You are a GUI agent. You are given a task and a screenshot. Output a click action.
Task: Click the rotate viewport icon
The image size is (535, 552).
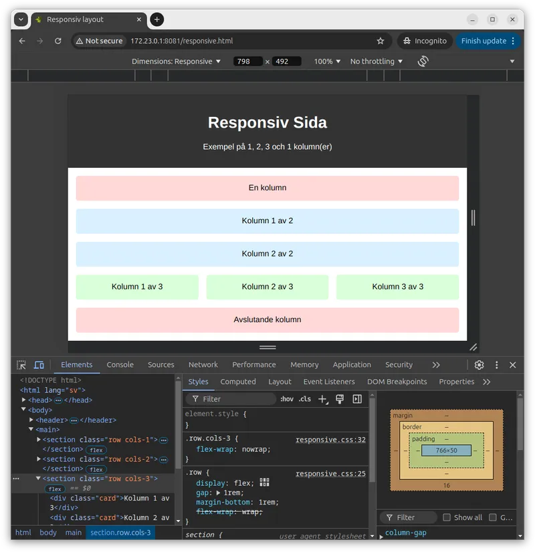coord(423,61)
